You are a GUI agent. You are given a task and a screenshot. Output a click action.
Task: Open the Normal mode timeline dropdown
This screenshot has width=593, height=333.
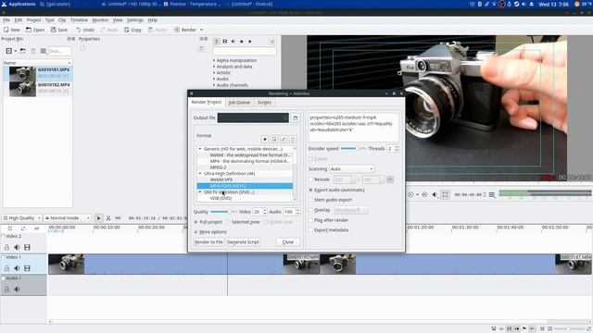pos(68,218)
